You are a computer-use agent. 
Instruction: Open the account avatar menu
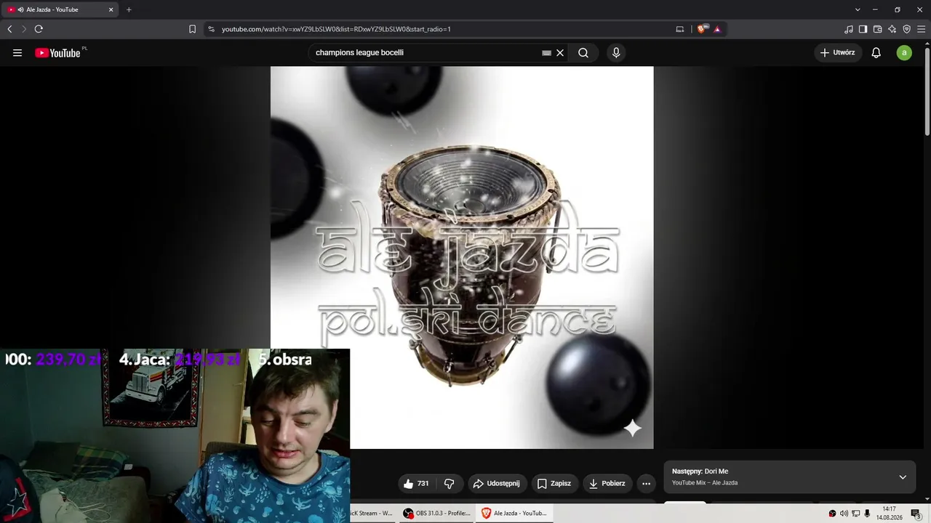[904, 52]
